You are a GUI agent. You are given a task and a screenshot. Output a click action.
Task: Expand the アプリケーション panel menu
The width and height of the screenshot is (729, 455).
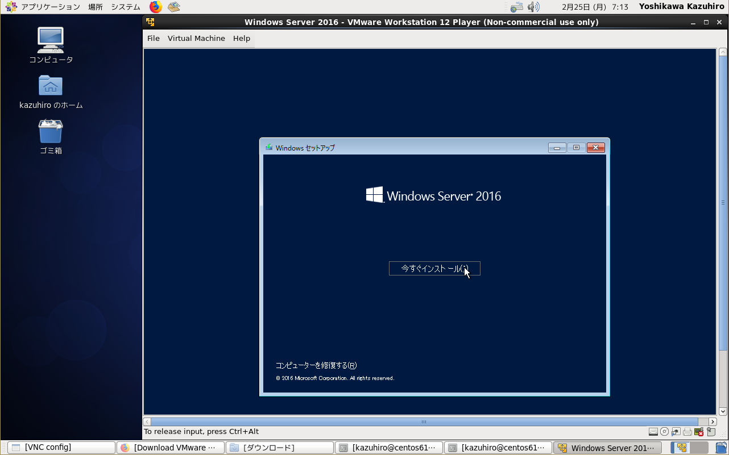coord(44,7)
